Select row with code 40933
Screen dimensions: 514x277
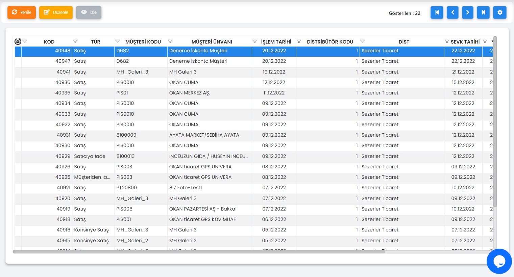click(x=254, y=114)
